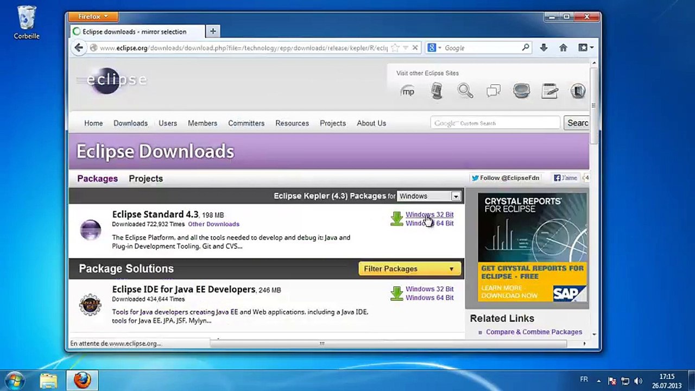This screenshot has width=695, height=391.
Task: Click the FR language indicator in taskbar
Action: pyautogui.click(x=584, y=380)
